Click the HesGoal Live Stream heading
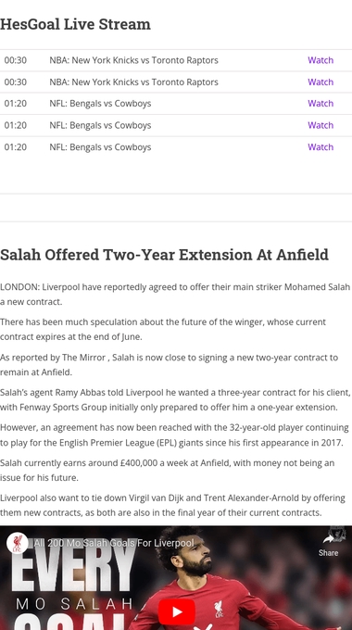 tap(75, 24)
